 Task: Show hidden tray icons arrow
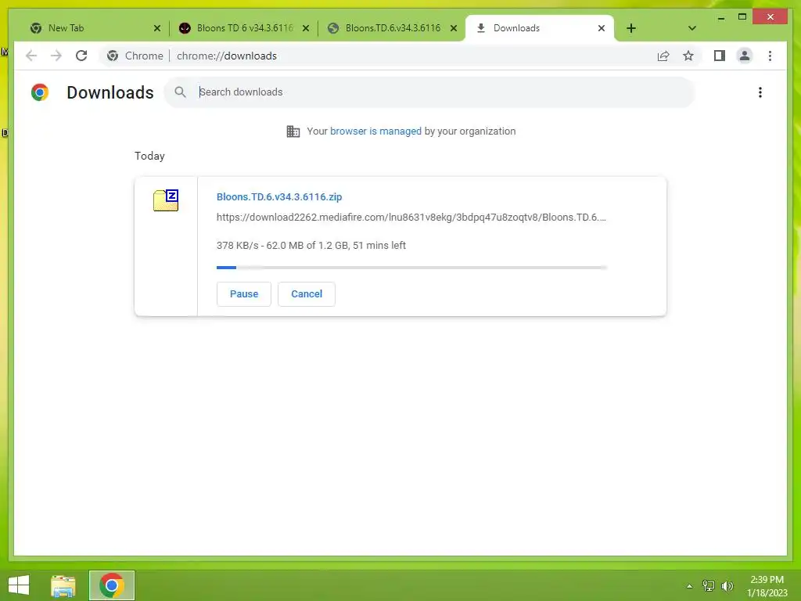(x=689, y=586)
